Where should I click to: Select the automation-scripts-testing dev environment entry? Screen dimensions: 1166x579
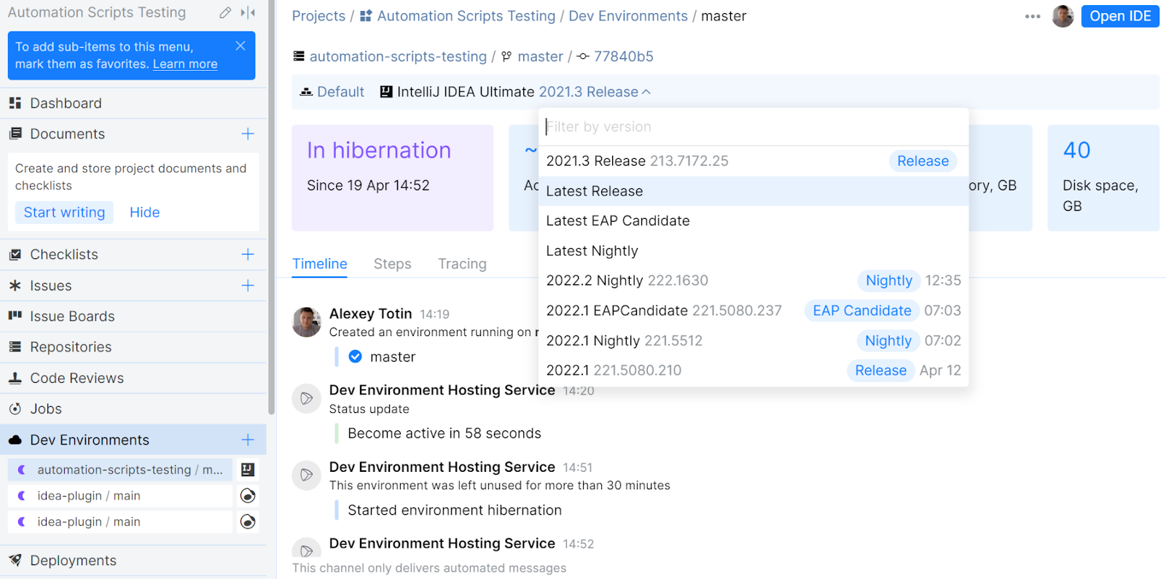click(120, 470)
